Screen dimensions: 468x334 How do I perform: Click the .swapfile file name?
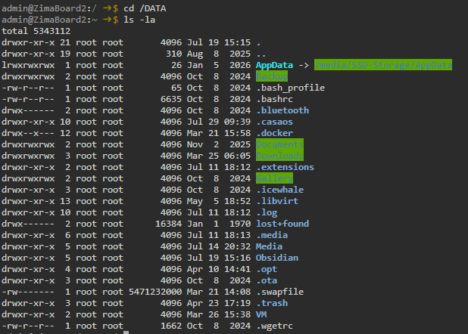[280, 292]
